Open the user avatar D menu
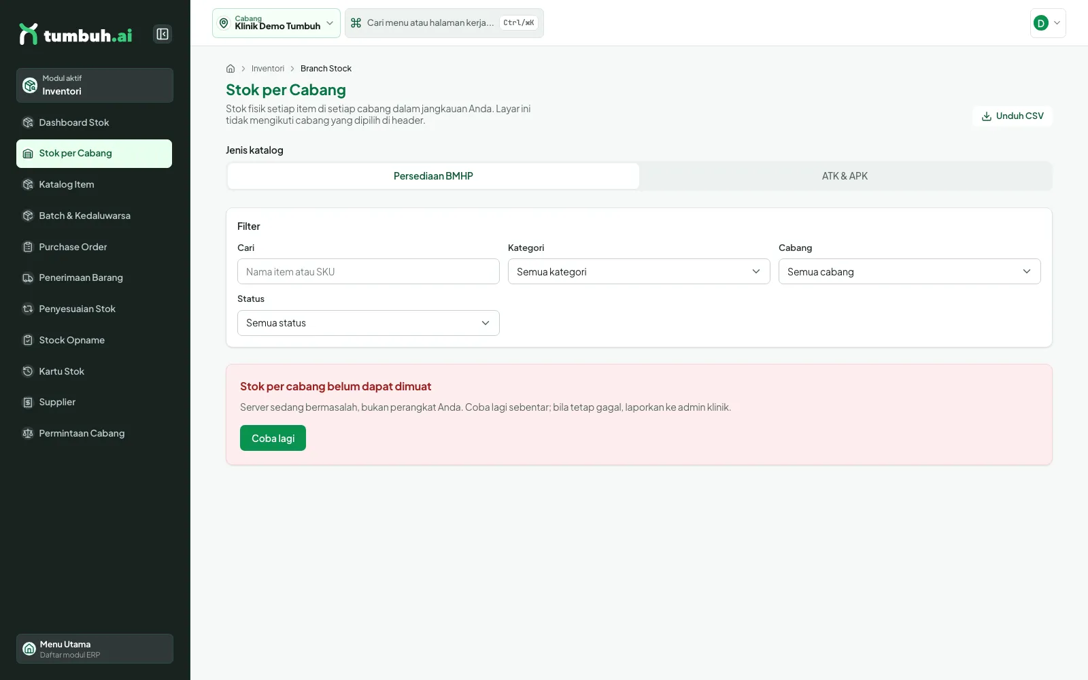Screen dimensions: 1088x680 pos(1048,23)
